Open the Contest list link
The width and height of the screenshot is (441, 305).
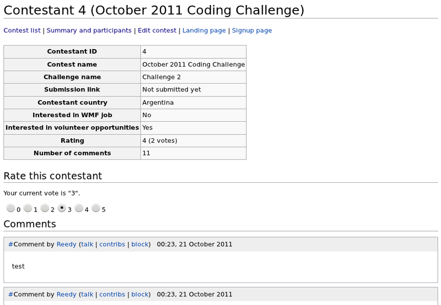pyautogui.click(x=22, y=30)
